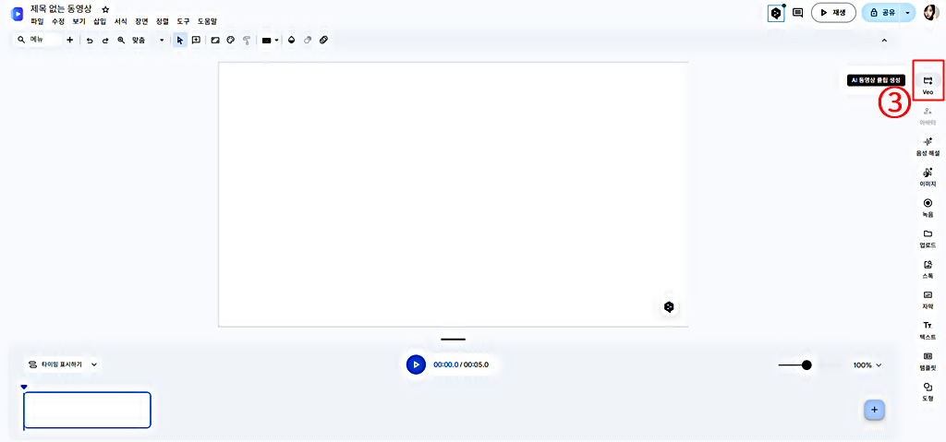Viewport: 946px width, 442px height.
Task: Click the Google Vids logo icon
Action: (x=17, y=14)
